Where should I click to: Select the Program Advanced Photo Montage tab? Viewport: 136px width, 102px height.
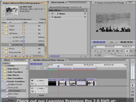point(110,3)
